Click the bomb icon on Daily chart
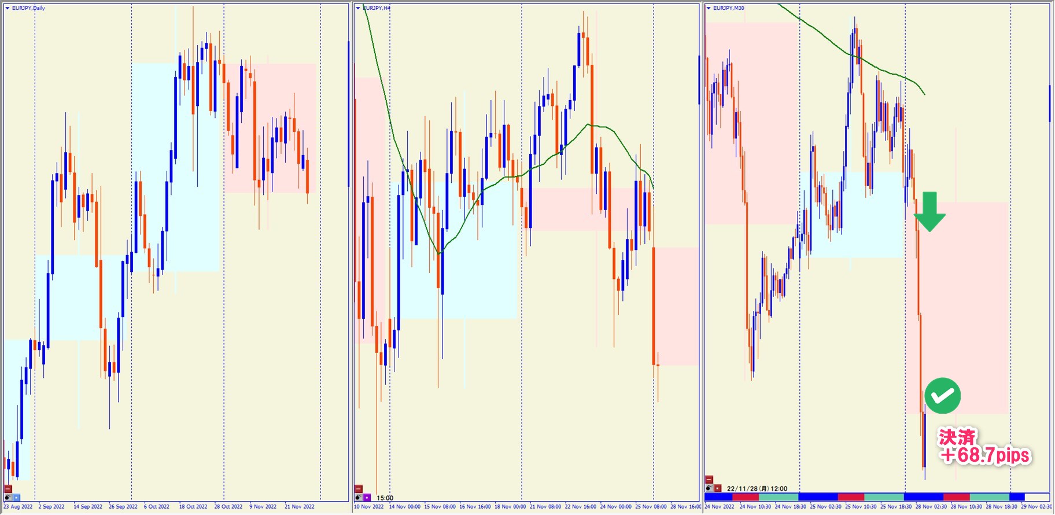The width and height of the screenshot is (1055, 515). tap(8, 497)
